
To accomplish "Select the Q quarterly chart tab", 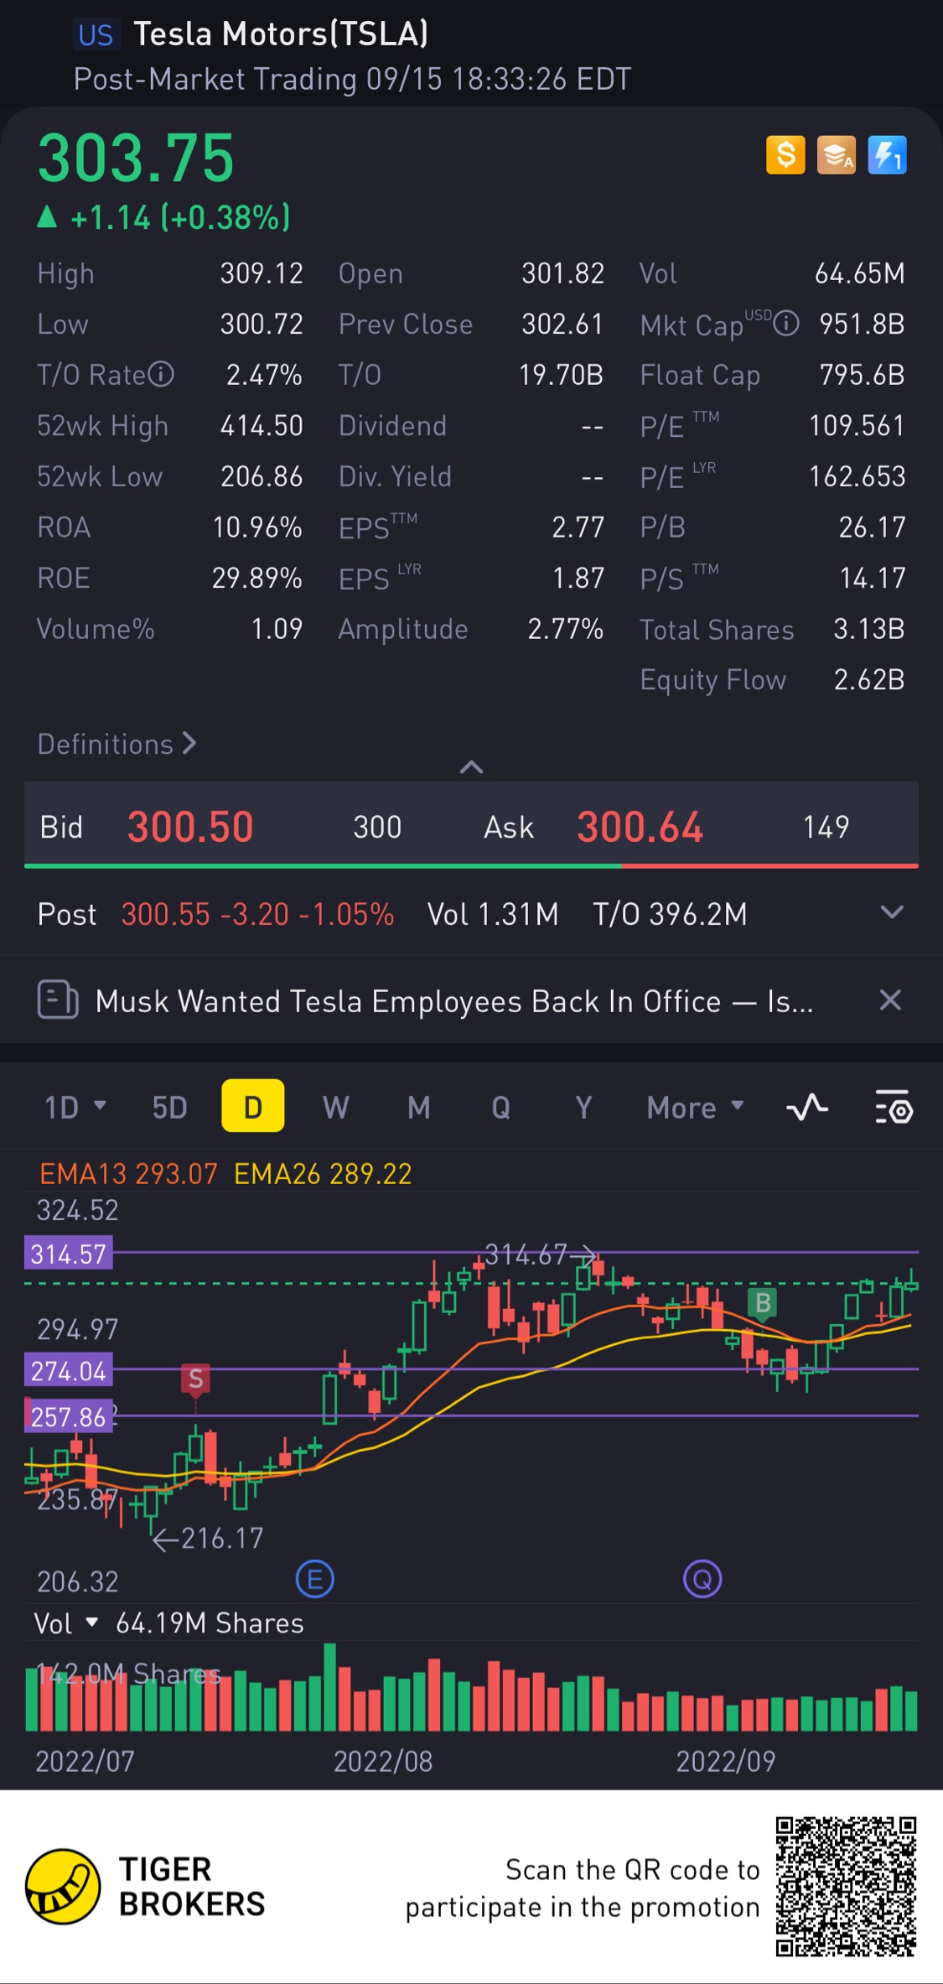I will tap(500, 1108).
